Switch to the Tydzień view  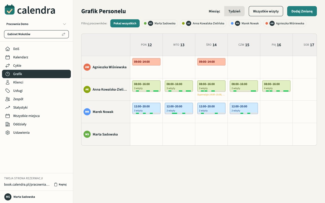(234, 11)
